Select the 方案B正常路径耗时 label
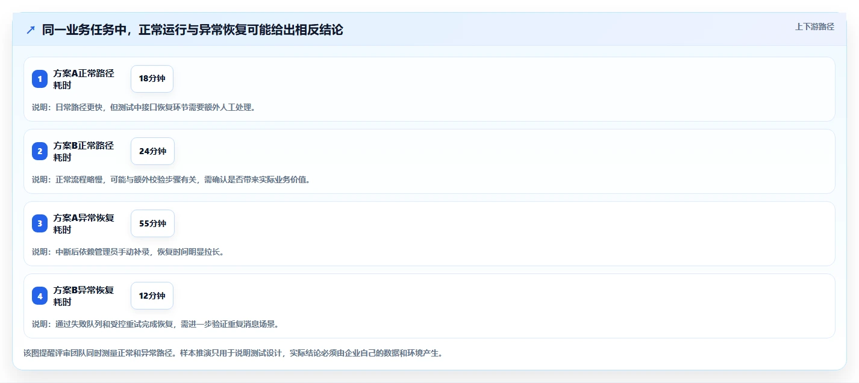 point(84,151)
